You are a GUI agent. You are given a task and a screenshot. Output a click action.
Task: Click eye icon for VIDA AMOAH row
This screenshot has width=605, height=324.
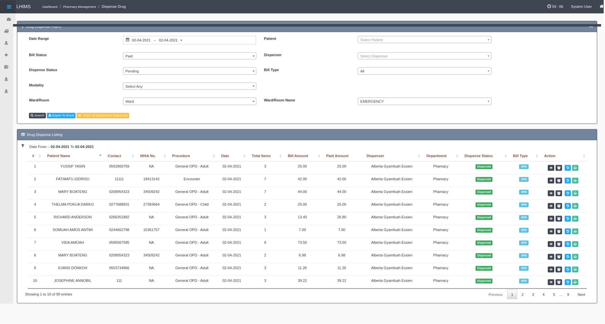pos(551,244)
